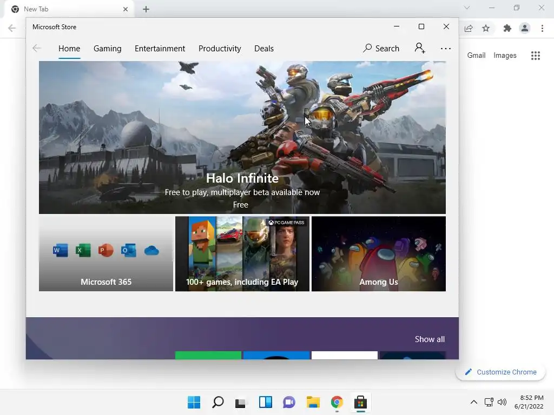Click Show all link

(x=430, y=339)
